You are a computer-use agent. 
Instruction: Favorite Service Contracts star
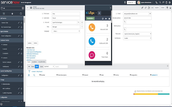(21, 62)
